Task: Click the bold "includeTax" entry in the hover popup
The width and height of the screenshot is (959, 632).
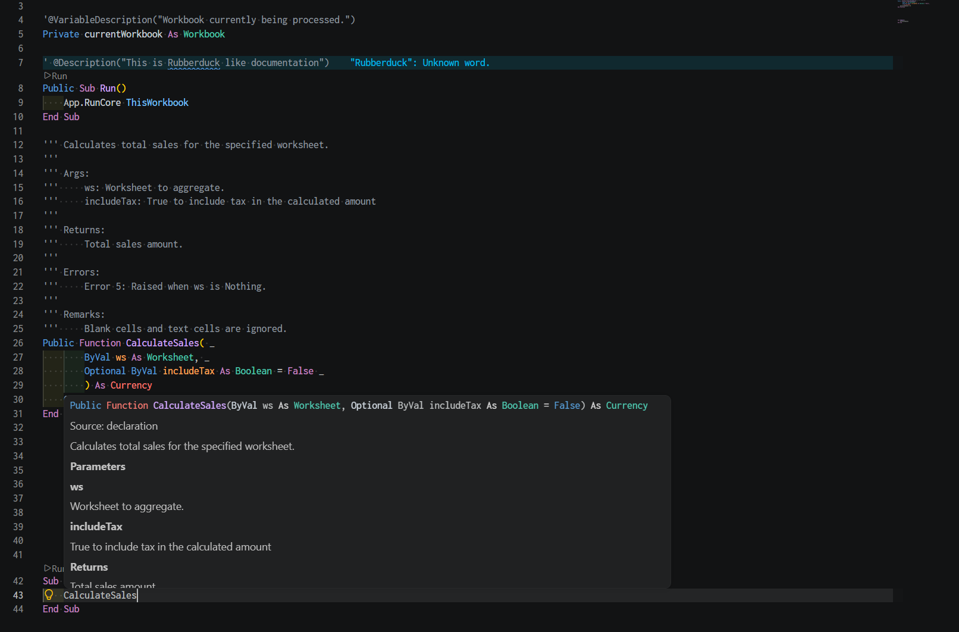Action: click(x=96, y=527)
